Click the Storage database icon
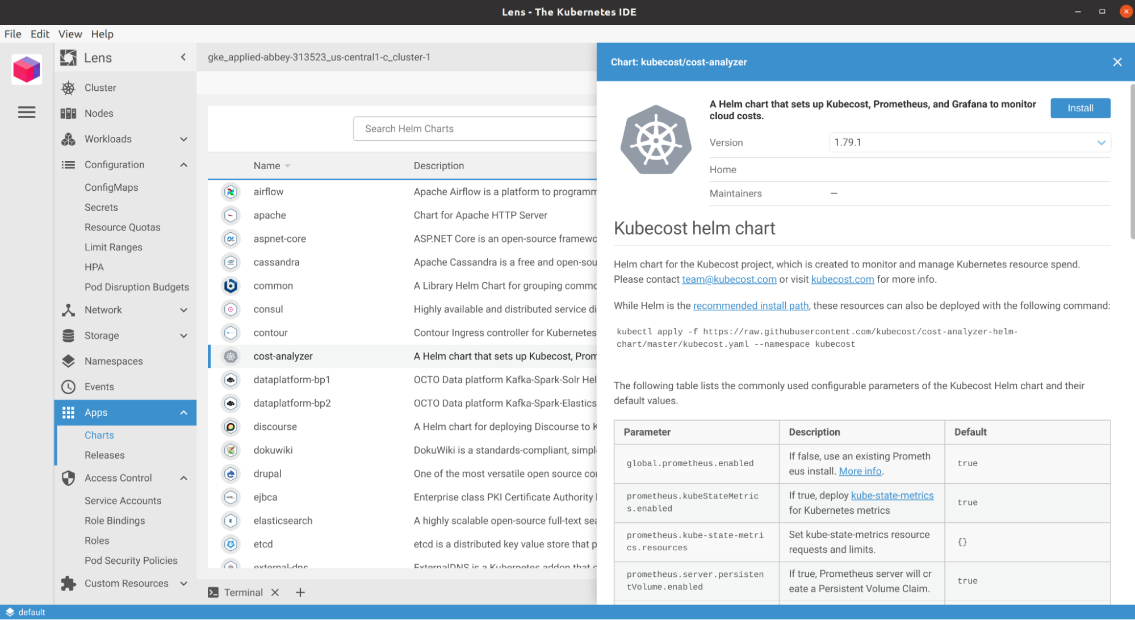Screen dimensions: 1135x620 [68, 336]
